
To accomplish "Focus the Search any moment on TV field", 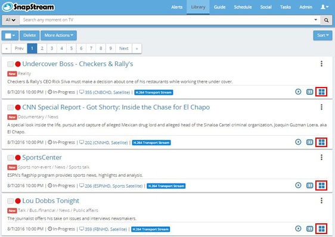I will [167, 20].
